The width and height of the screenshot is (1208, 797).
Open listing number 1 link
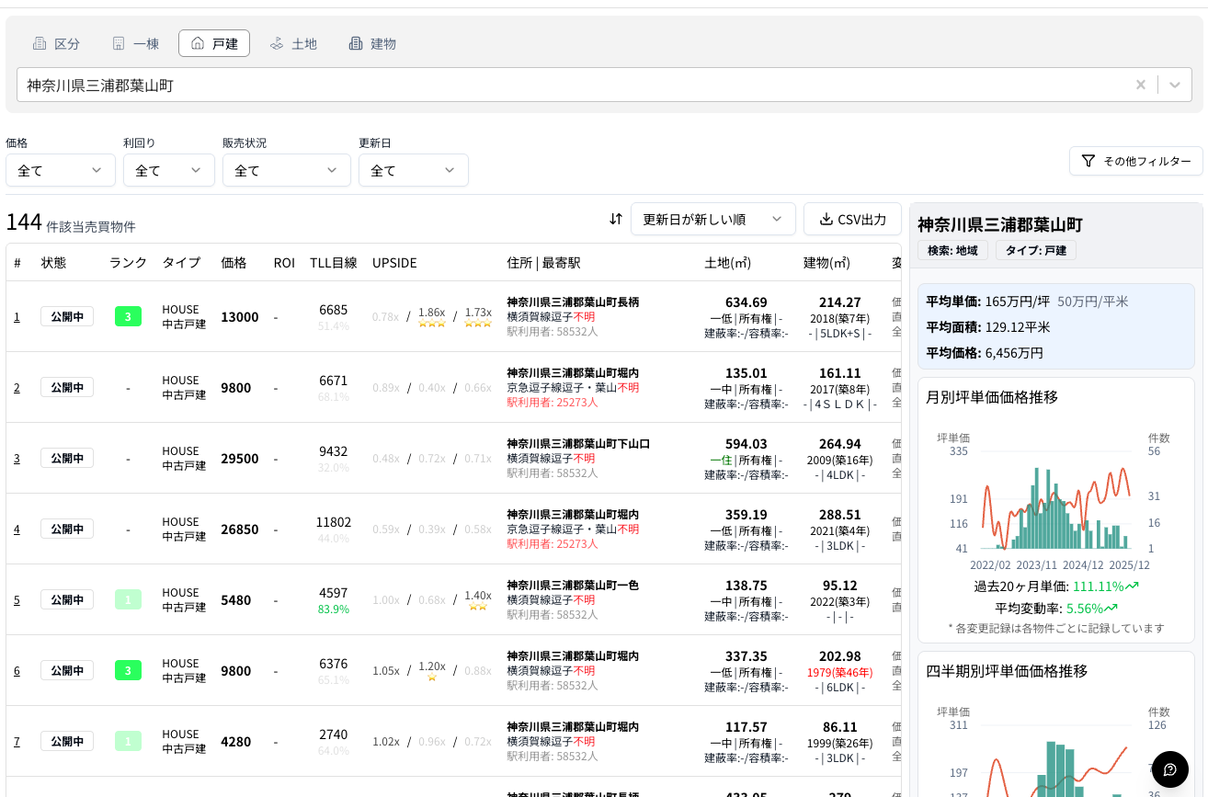pyautogui.click(x=16, y=316)
